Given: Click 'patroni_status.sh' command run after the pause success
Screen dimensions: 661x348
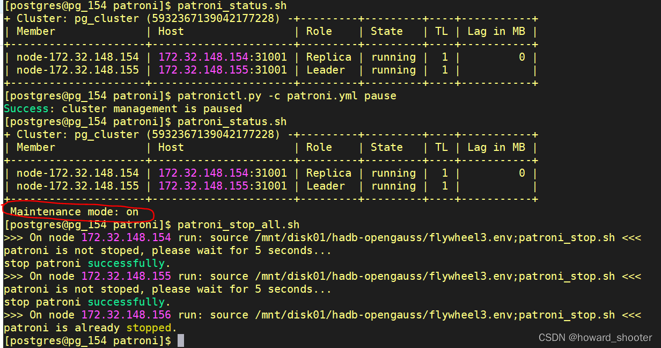Looking at the screenshot, I should coord(232,122).
